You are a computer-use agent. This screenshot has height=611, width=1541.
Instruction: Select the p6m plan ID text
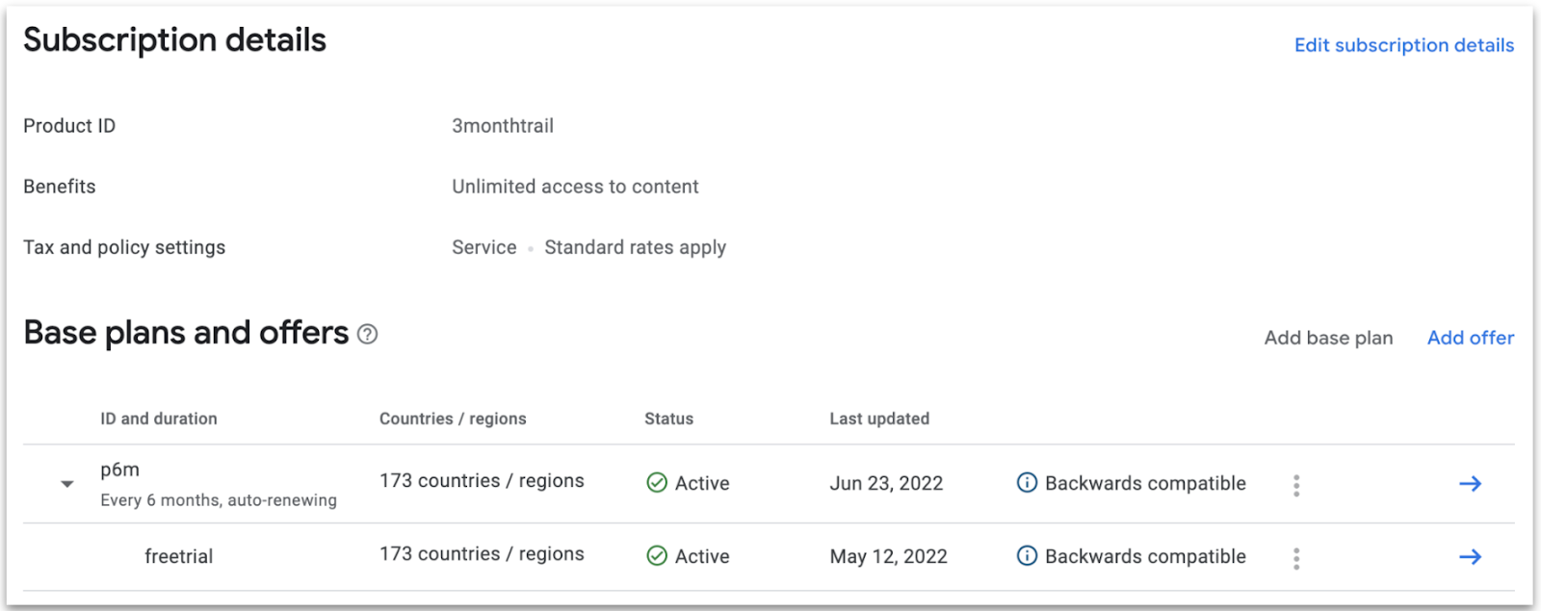pyautogui.click(x=120, y=470)
